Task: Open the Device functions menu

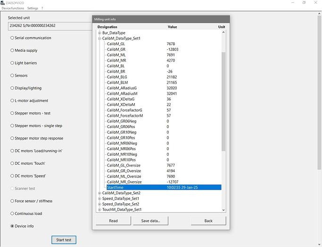Action: point(12,8)
